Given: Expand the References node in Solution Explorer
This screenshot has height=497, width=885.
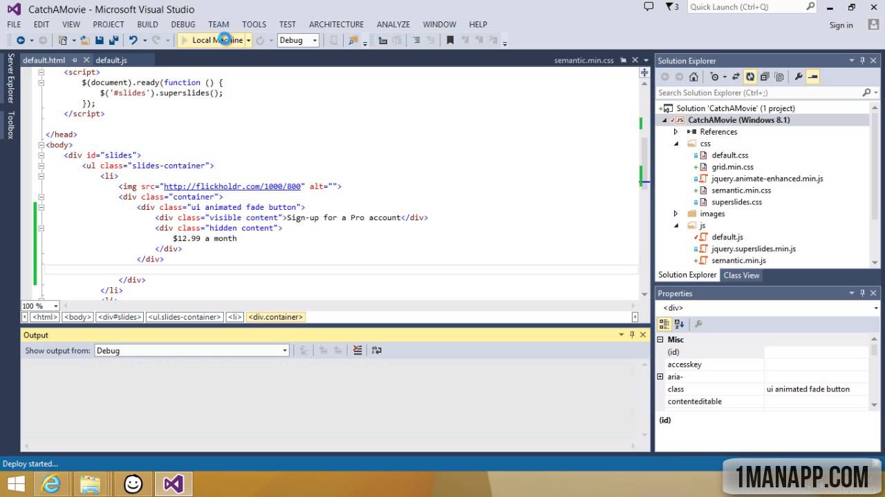Looking at the screenshot, I should [x=676, y=132].
